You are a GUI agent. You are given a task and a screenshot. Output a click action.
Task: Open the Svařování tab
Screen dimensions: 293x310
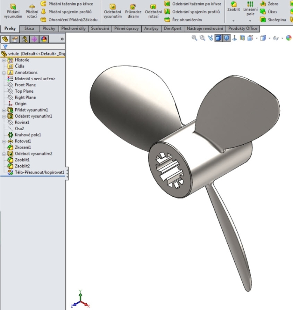coord(100,29)
